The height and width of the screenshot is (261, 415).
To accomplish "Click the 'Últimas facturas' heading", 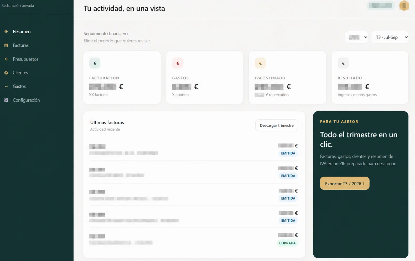I will pyautogui.click(x=107, y=122).
